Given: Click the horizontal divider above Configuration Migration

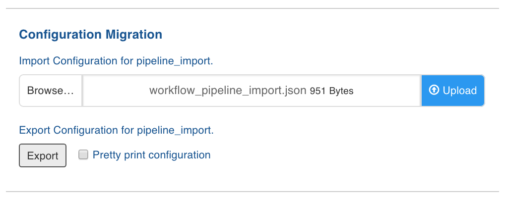Looking at the screenshot, I should click(x=252, y=8).
